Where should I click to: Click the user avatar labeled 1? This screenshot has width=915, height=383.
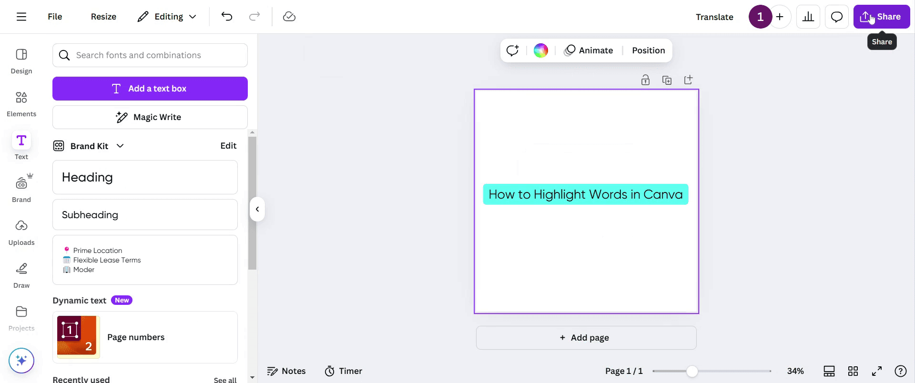click(x=761, y=17)
